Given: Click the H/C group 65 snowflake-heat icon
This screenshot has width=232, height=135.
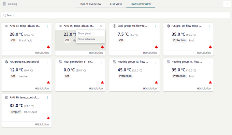Looking at the screenshot, I should pyautogui.click(x=6, y=62).
